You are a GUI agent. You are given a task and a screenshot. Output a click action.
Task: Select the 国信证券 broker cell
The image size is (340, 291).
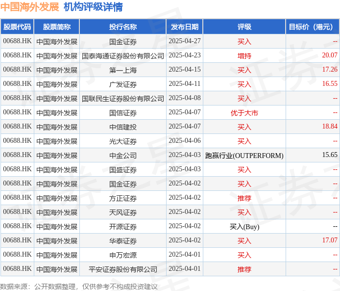click(123, 113)
